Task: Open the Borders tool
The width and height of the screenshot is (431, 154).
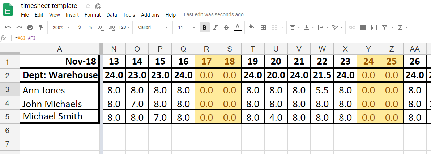Action: (263, 27)
